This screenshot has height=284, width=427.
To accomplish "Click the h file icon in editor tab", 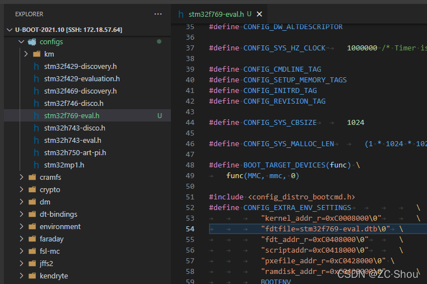I will coord(180,14).
